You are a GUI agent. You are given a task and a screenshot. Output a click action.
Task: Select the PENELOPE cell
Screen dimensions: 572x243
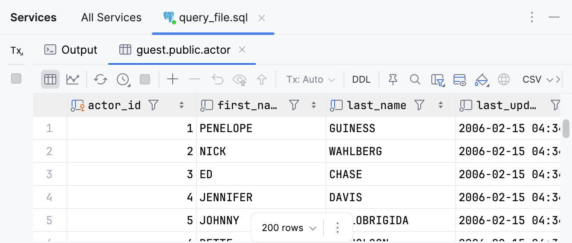261,128
